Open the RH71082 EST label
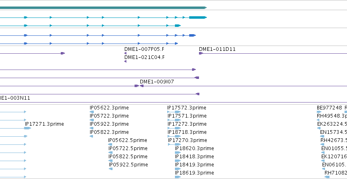 pyautogui.click(x=336, y=173)
